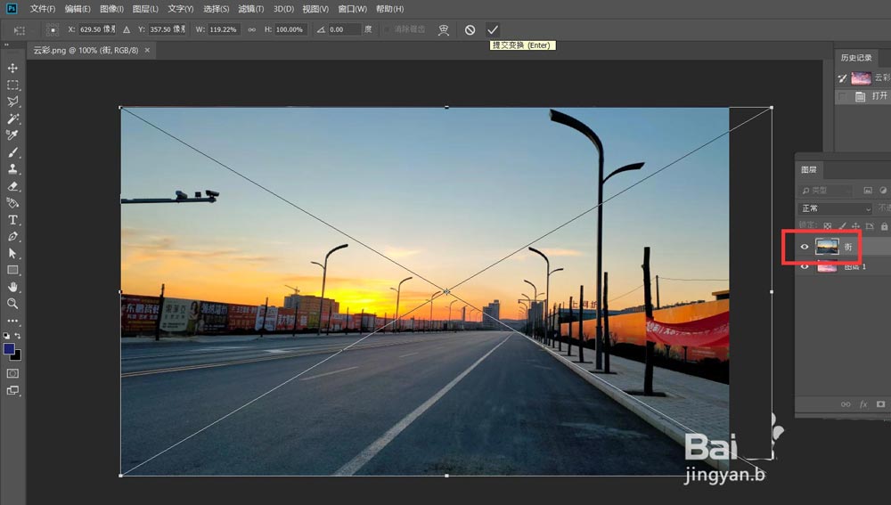891x505 pixels.
Task: Set the transform reference point location
Action: [53, 29]
